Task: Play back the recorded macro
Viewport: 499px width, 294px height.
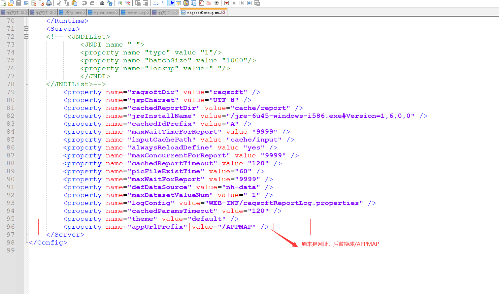Action: click(242, 3)
